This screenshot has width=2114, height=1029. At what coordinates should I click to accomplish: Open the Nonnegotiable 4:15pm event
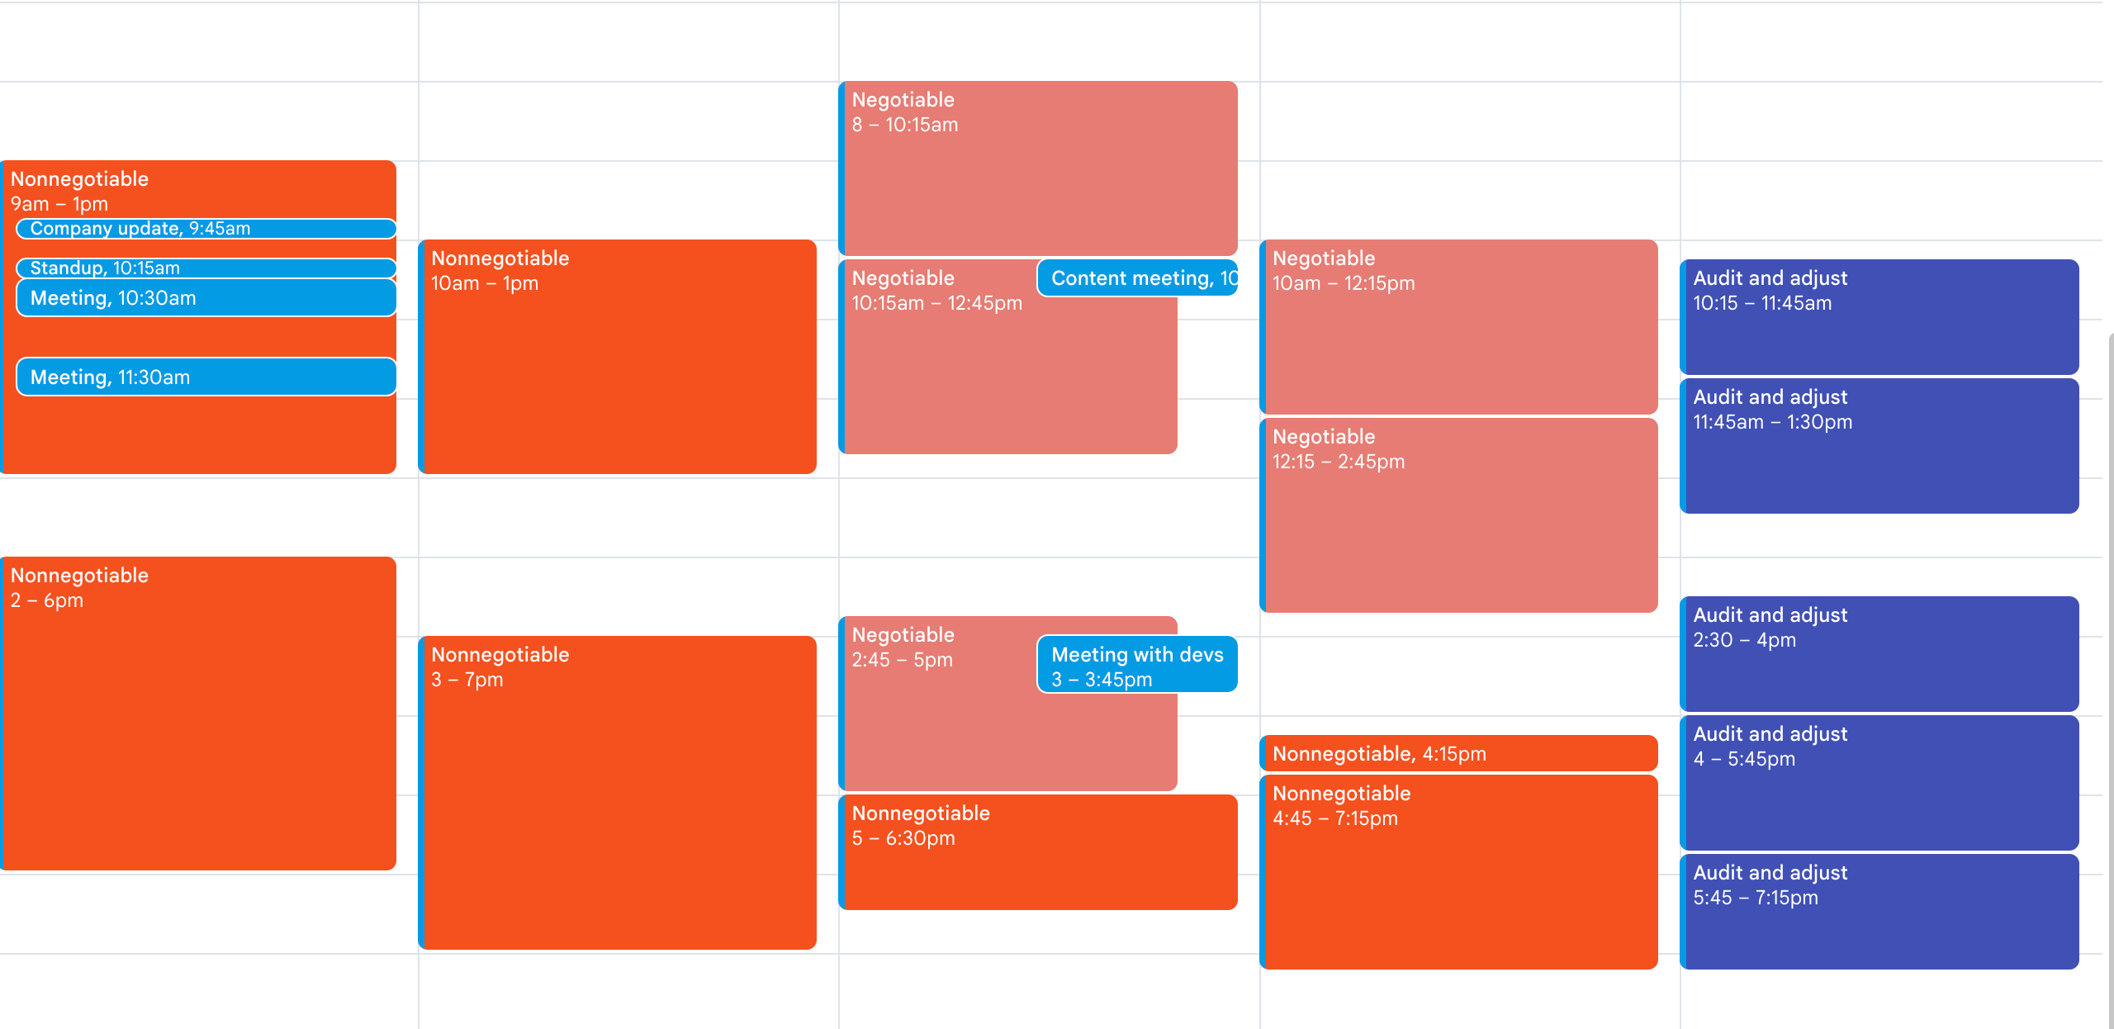pyautogui.click(x=1459, y=753)
